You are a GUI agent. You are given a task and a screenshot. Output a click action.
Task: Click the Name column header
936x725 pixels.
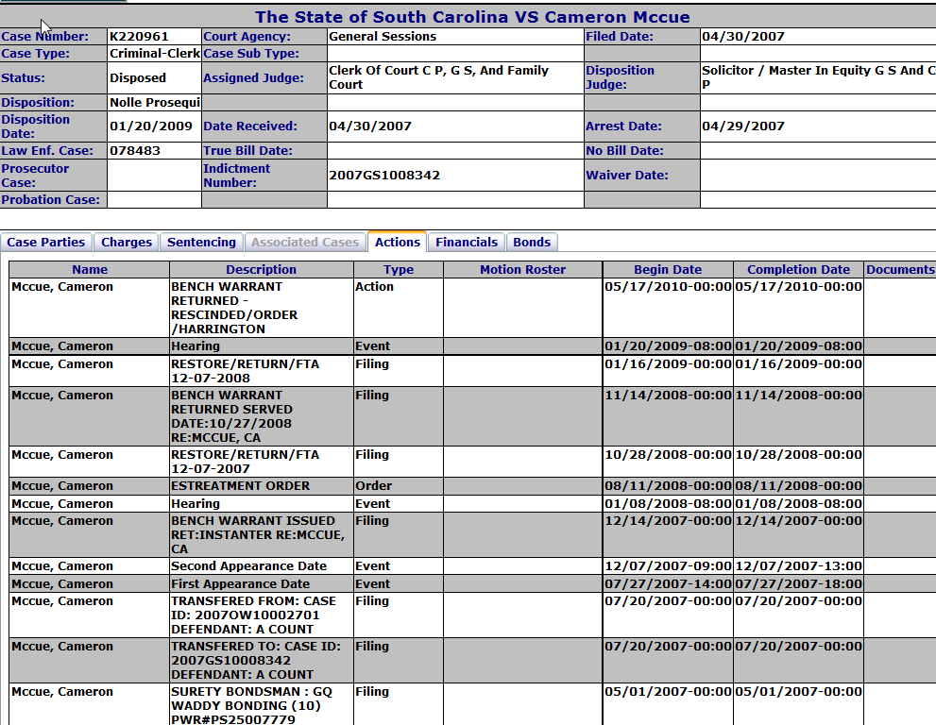[90, 270]
